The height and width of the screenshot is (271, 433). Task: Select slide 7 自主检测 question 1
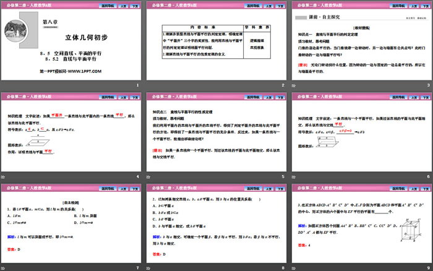(71, 223)
